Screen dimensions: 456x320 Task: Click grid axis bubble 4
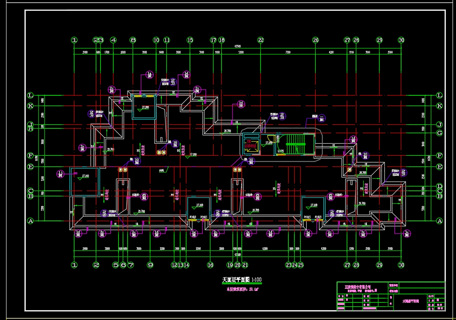click(x=113, y=40)
